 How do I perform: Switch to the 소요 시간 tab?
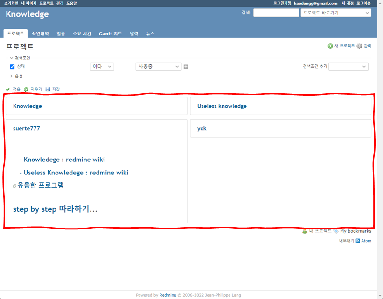pos(82,34)
